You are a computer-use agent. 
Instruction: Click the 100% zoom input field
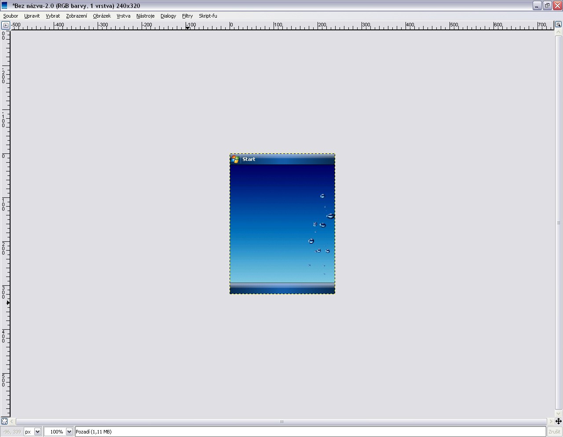[55, 432]
